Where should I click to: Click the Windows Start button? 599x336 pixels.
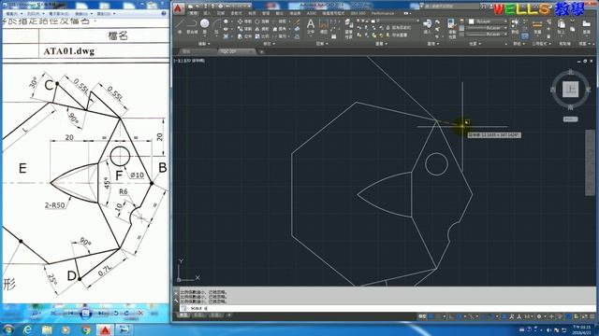click(x=8, y=329)
